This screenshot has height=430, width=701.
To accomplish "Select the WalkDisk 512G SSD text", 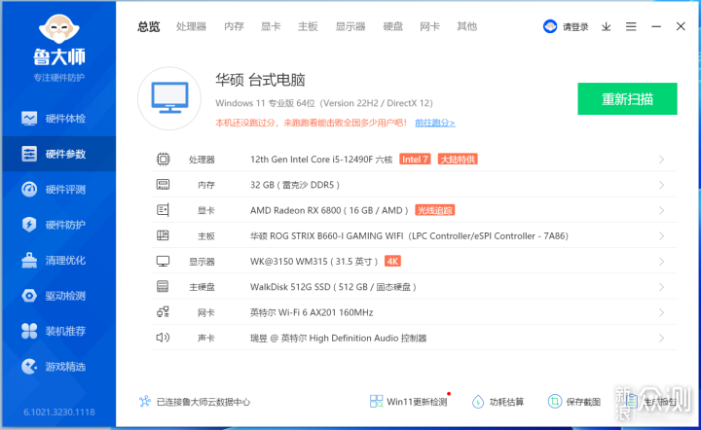I will tap(333, 287).
